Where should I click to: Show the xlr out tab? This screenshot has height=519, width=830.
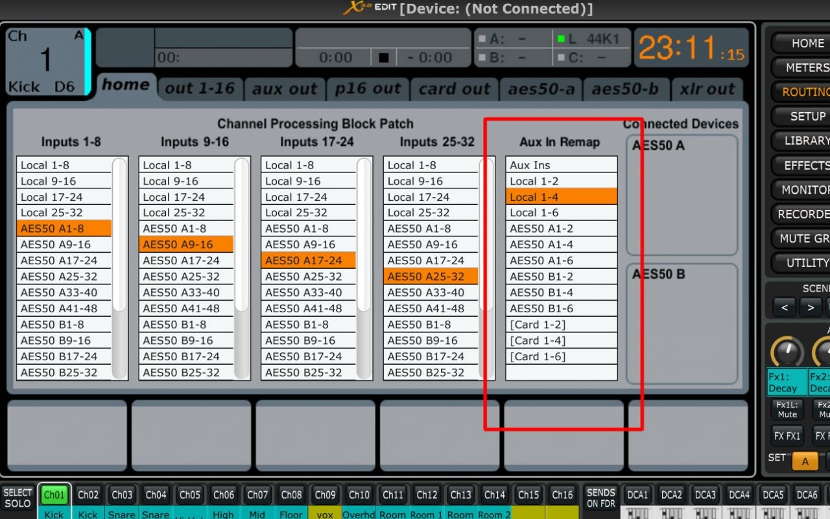(x=707, y=89)
